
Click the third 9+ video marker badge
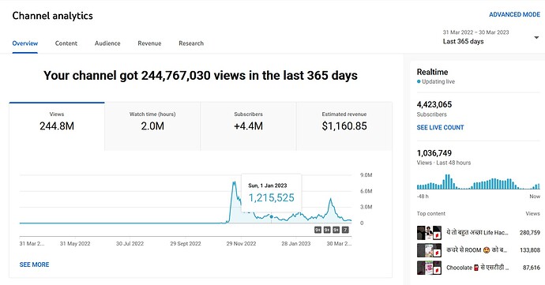[x=336, y=230]
